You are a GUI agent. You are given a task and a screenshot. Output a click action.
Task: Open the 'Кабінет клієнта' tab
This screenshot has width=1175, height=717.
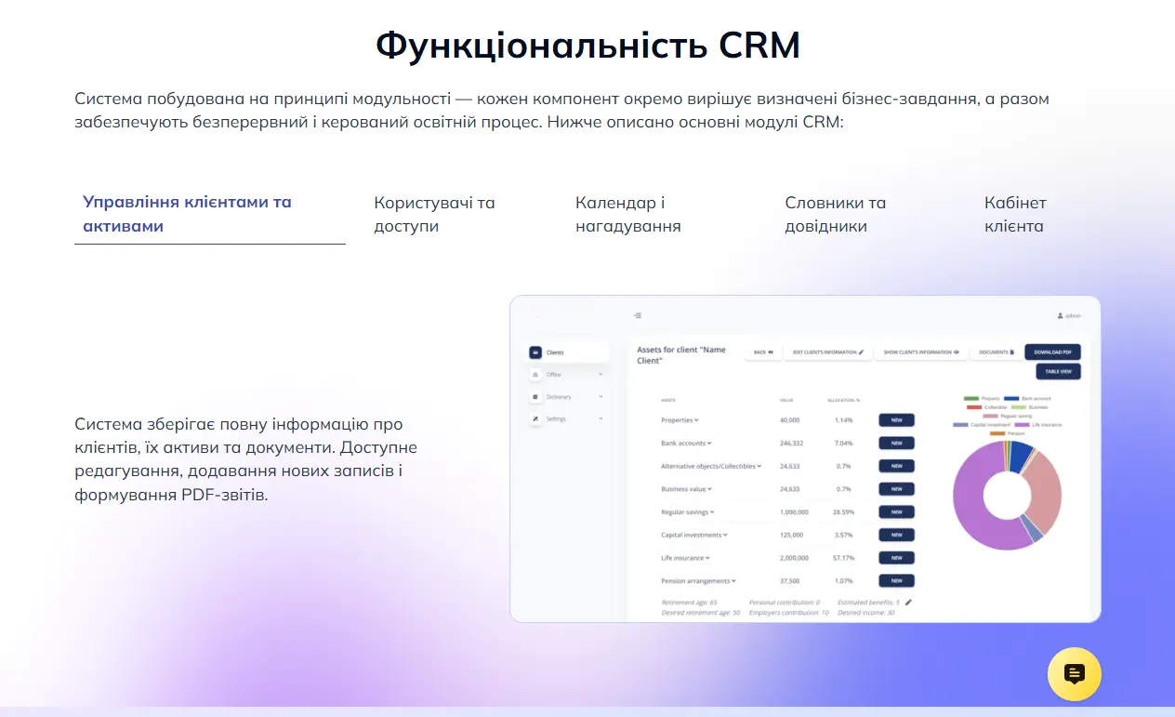click(1015, 214)
